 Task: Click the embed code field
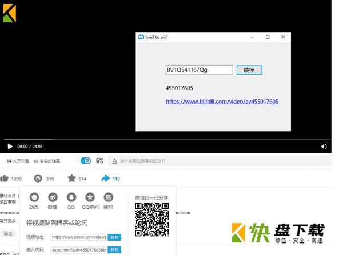click(79, 250)
